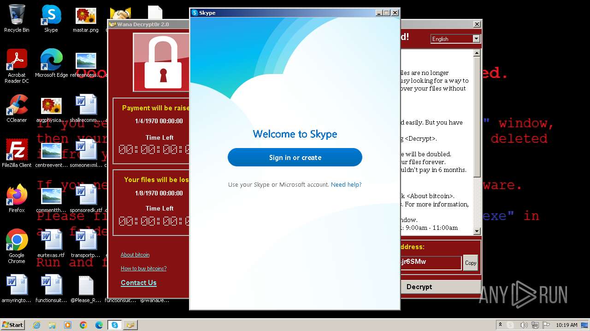Image resolution: width=590 pixels, height=331 pixels.
Task: Open sponsoredk.rtf document
Action: tap(86, 199)
